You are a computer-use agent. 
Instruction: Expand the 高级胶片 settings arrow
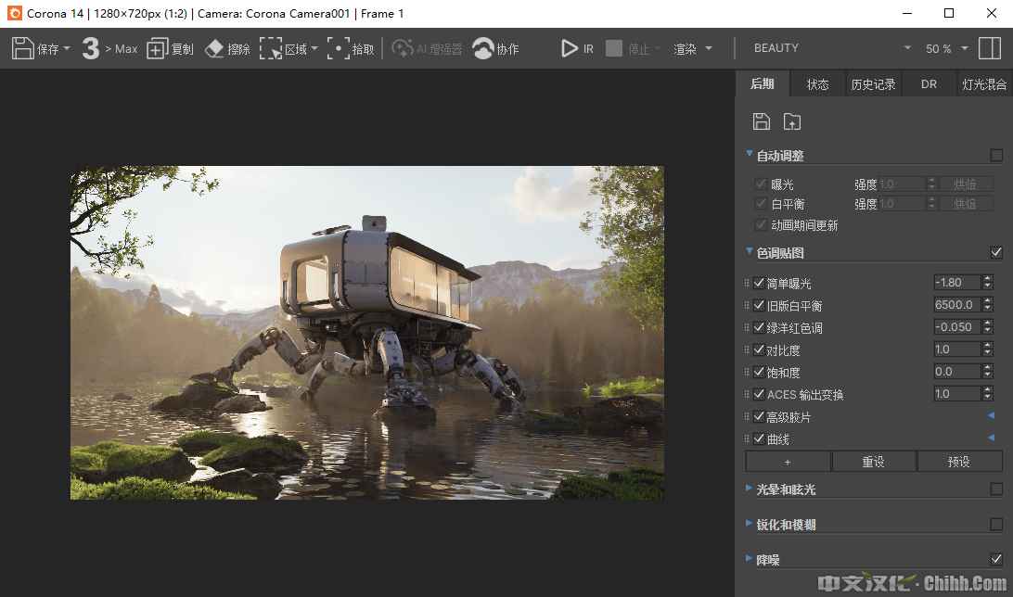(x=990, y=416)
